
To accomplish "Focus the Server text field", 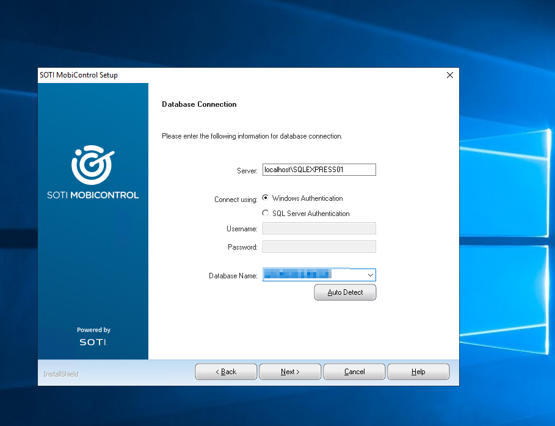I will (x=319, y=170).
